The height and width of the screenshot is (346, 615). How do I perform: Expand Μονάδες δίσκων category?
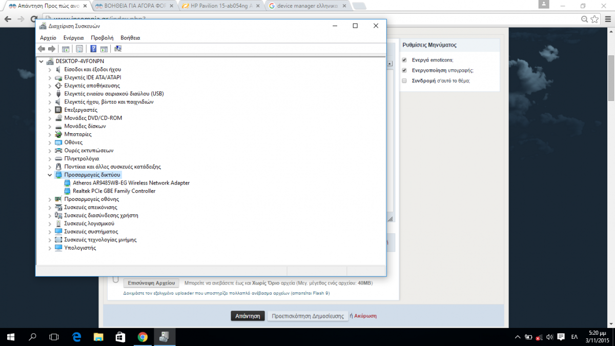[x=50, y=126]
